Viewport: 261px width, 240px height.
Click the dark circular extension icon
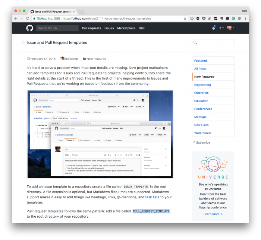coord(227,19)
